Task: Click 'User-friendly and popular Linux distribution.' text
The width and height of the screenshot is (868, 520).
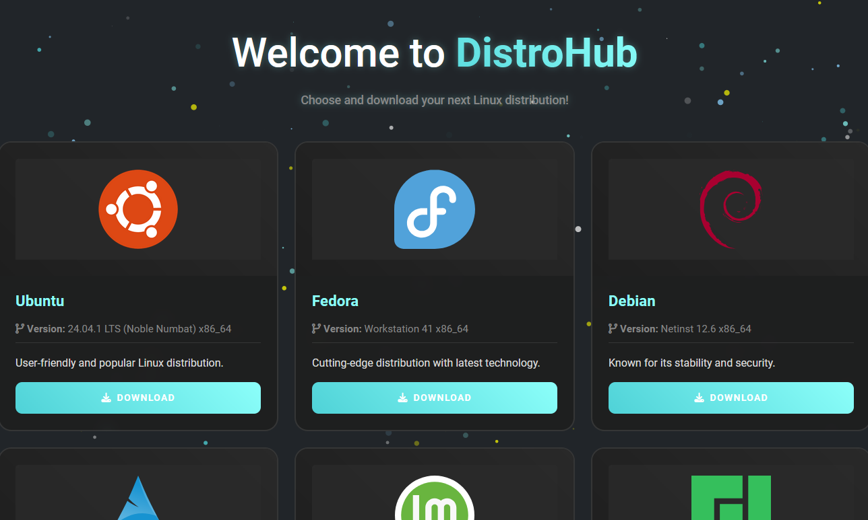Action: 119,363
